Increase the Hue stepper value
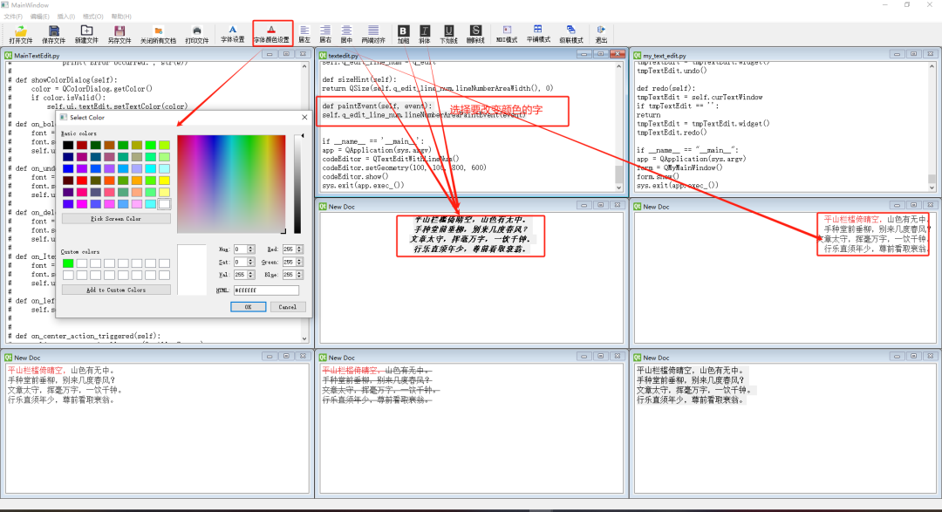This screenshot has height=512, width=942. coord(250,247)
